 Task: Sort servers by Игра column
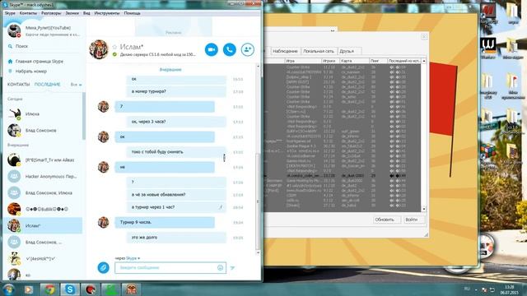tap(303, 61)
